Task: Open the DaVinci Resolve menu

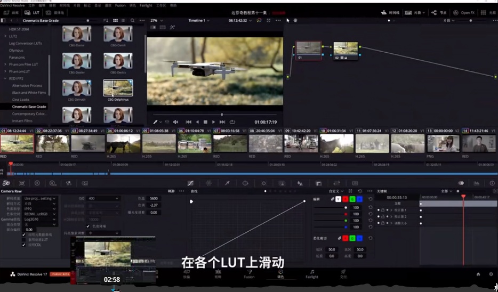Action: tap(13, 5)
